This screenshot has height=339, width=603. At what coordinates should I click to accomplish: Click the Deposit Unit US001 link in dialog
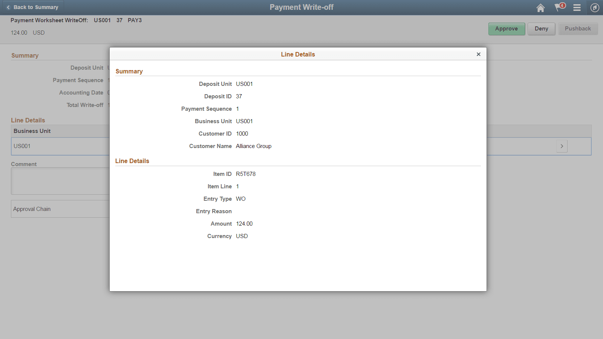[244, 84]
